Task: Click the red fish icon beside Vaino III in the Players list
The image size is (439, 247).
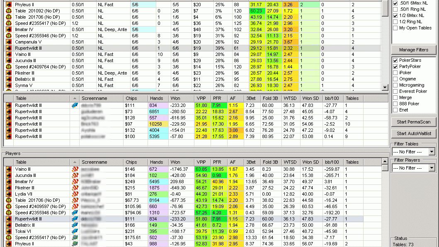Action: pos(75,170)
